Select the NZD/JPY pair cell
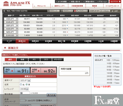Screen dimensions: 123x106 [x=10, y=32]
